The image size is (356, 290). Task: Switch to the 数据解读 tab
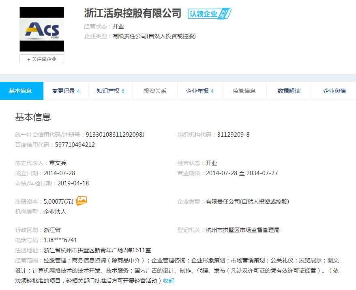(289, 91)
